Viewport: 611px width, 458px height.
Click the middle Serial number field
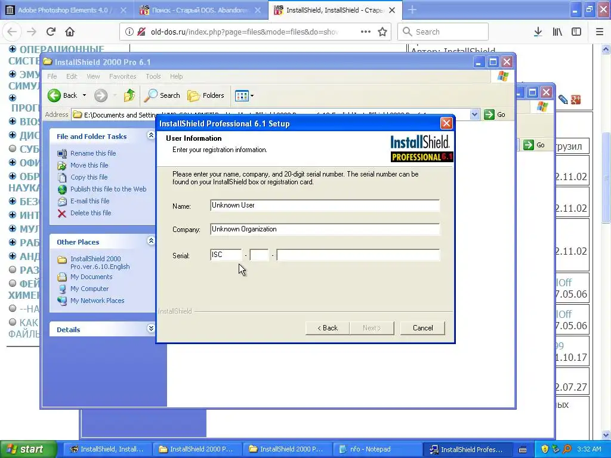click(x=259, y=255)
